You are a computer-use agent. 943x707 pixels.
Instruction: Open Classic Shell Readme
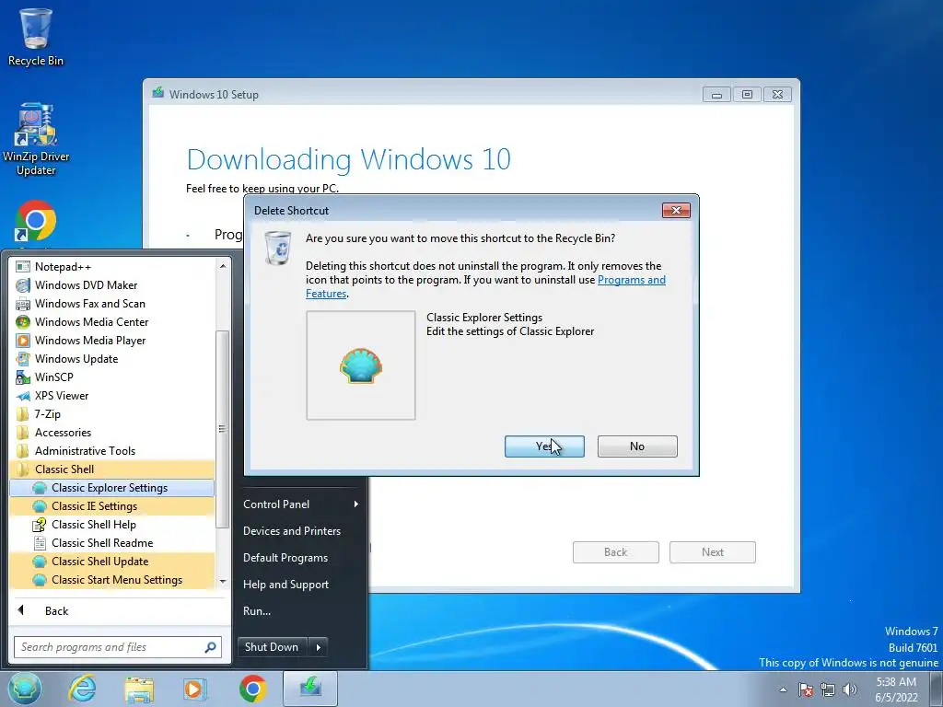tap(112, 543)
